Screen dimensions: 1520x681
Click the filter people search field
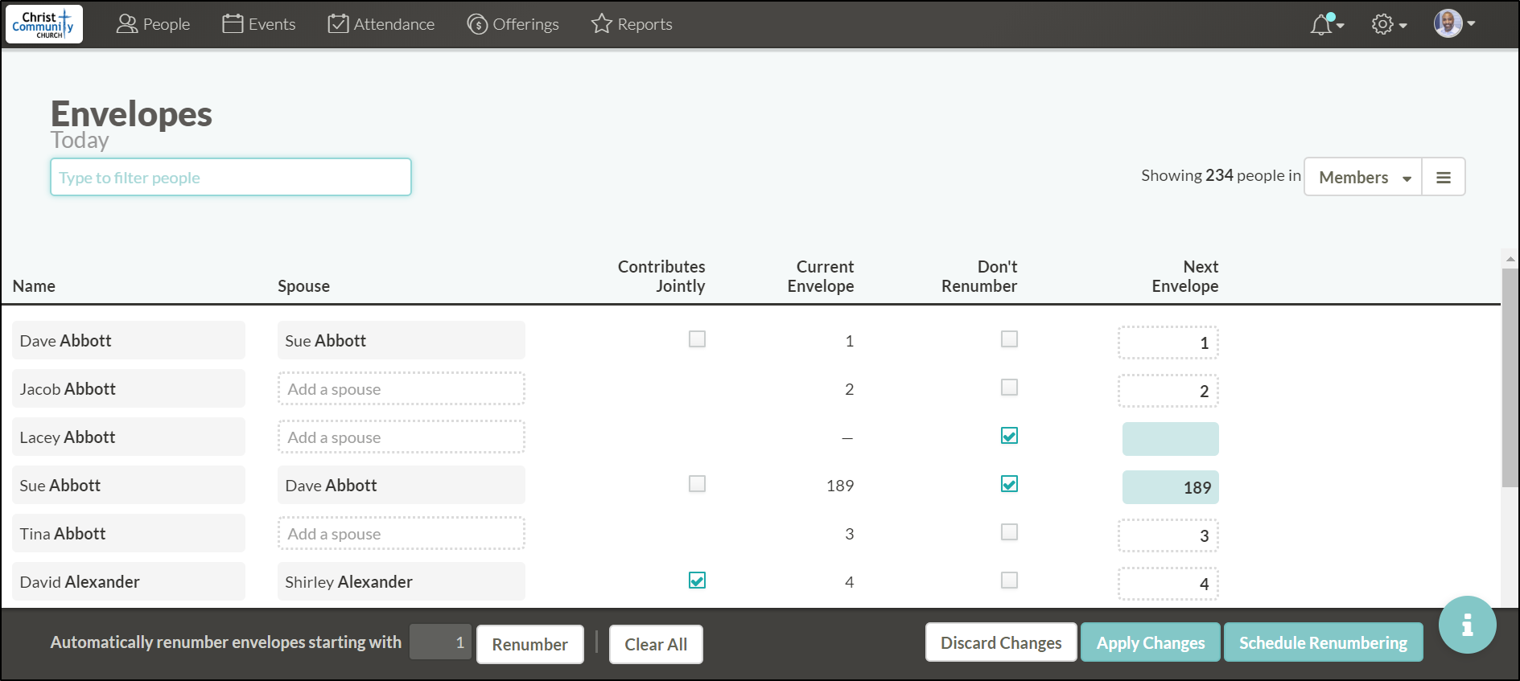pos(231,177)
